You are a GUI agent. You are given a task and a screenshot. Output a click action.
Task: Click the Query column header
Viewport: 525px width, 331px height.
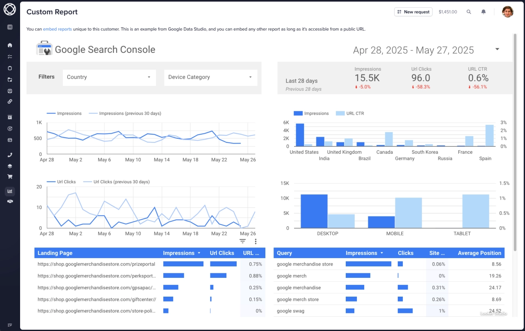[284, 253]
